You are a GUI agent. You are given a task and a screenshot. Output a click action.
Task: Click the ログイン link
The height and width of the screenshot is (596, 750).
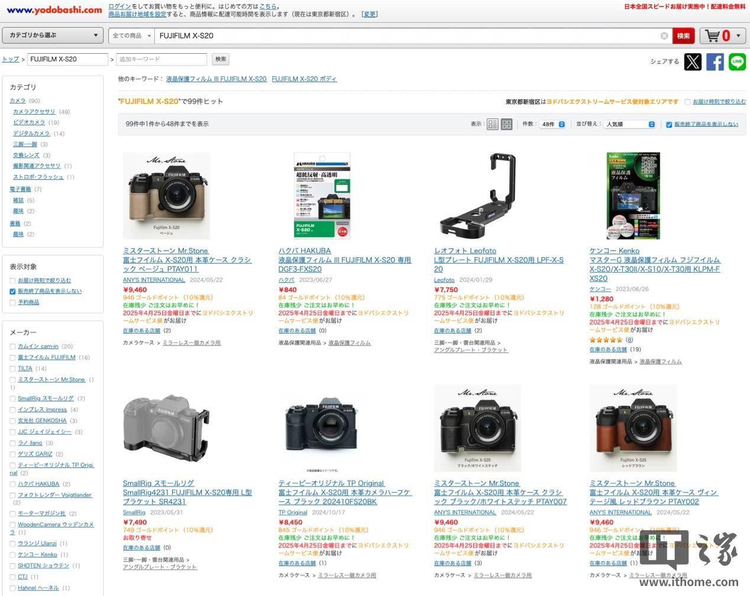coord(120,6)
